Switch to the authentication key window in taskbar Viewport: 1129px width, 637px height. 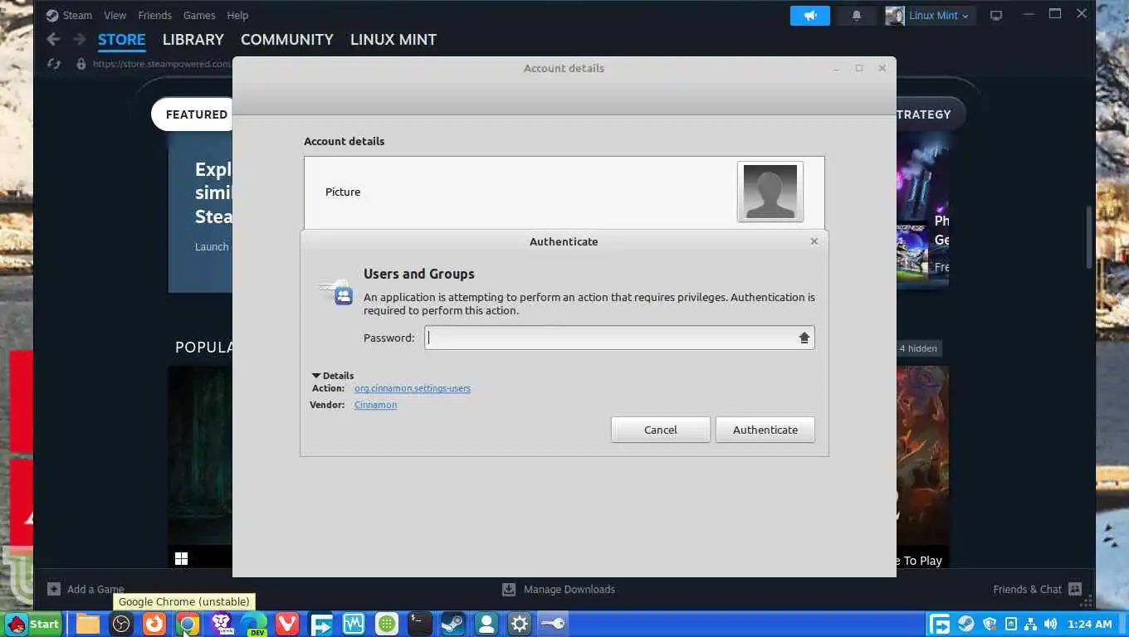[553, 624]
